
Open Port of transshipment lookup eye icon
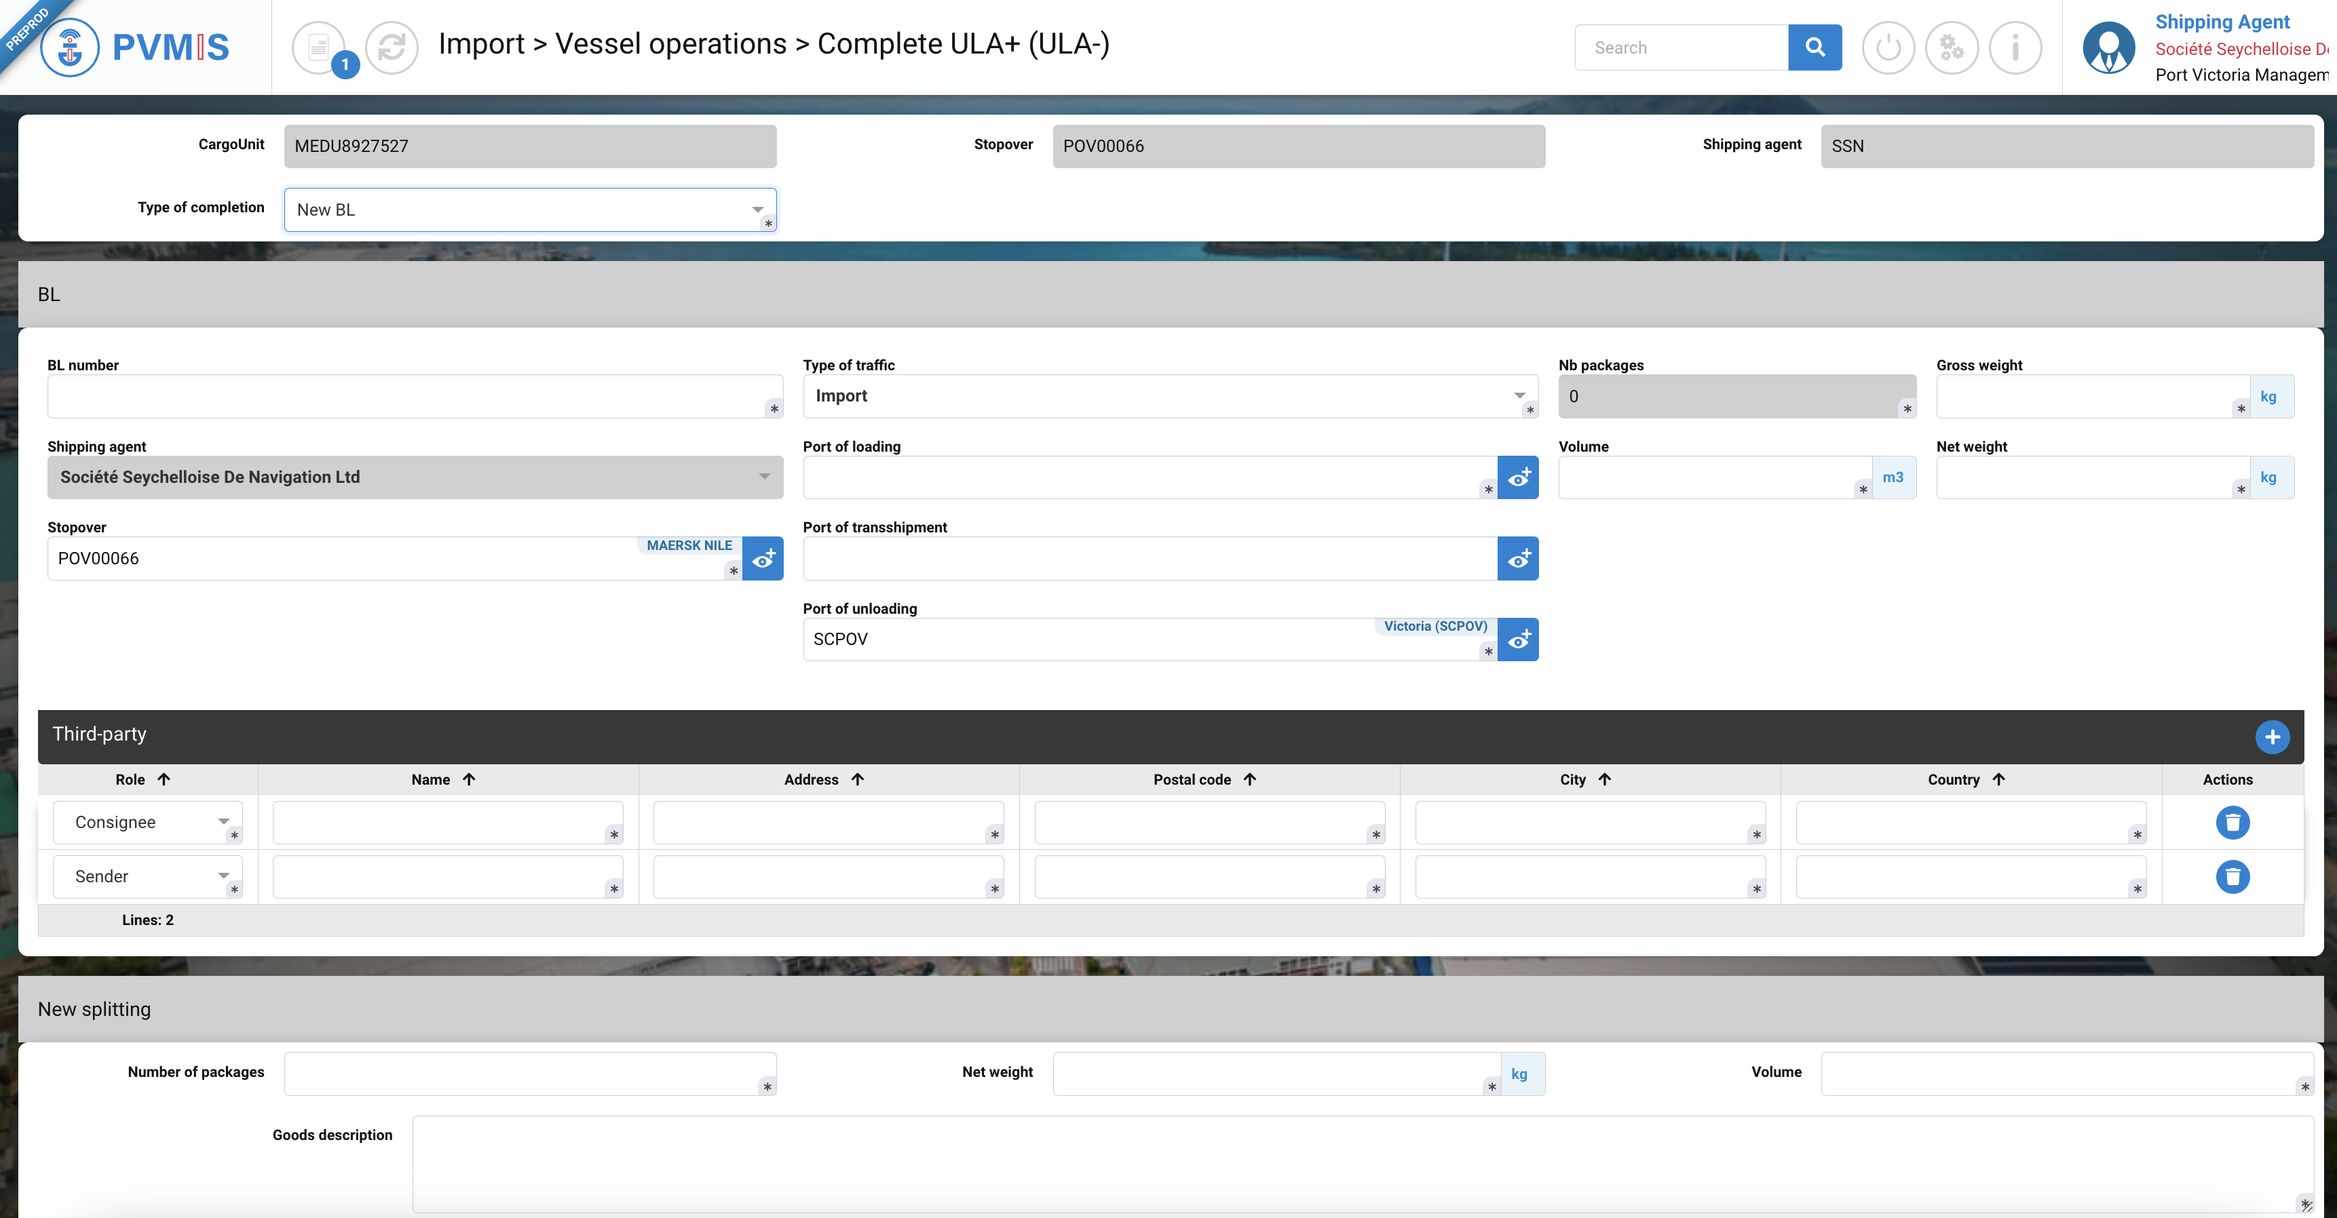(1518, 559)
